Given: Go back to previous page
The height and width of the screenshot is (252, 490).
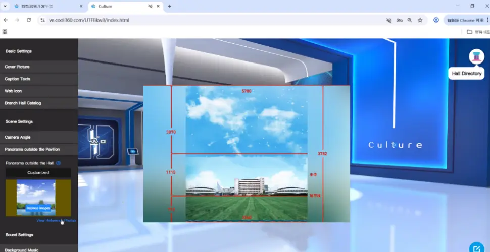Looking at the screenshot, I should pos(6,20).
